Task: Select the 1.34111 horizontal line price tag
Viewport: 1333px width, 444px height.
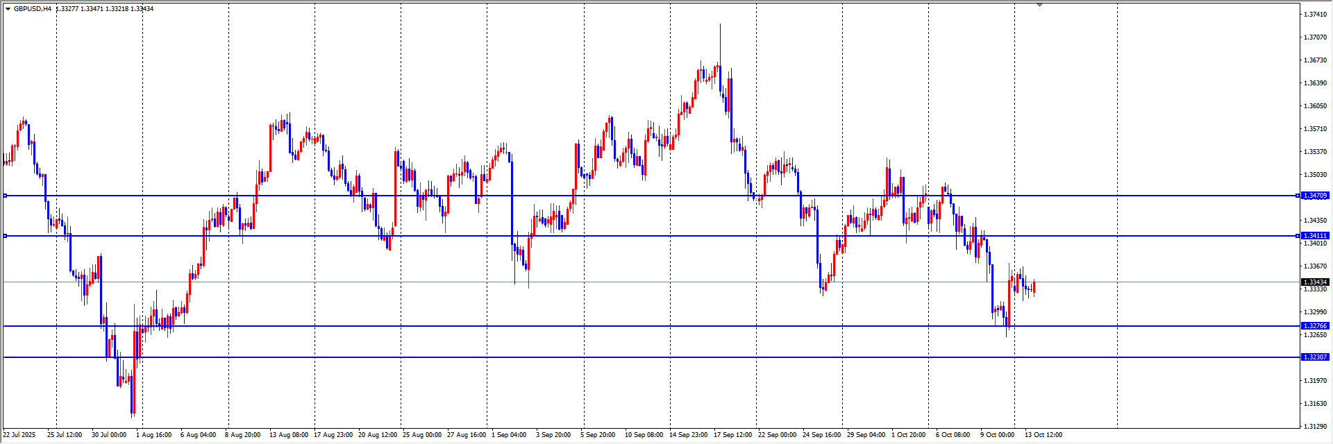Action: (x=1315, y=236)
